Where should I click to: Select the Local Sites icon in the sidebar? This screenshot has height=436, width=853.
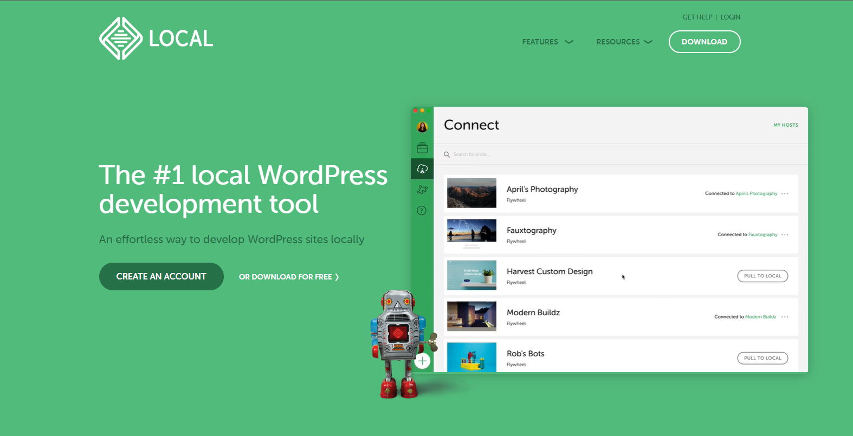pyautogui.click(x=422, y=148)
